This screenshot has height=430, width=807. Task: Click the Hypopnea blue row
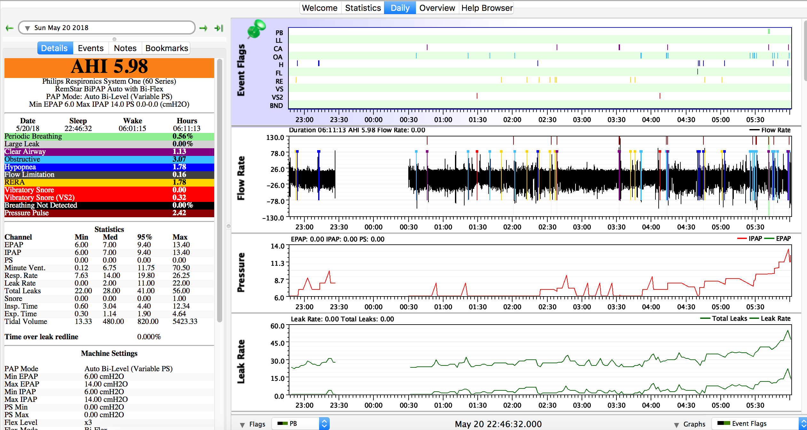pos(109,167)
